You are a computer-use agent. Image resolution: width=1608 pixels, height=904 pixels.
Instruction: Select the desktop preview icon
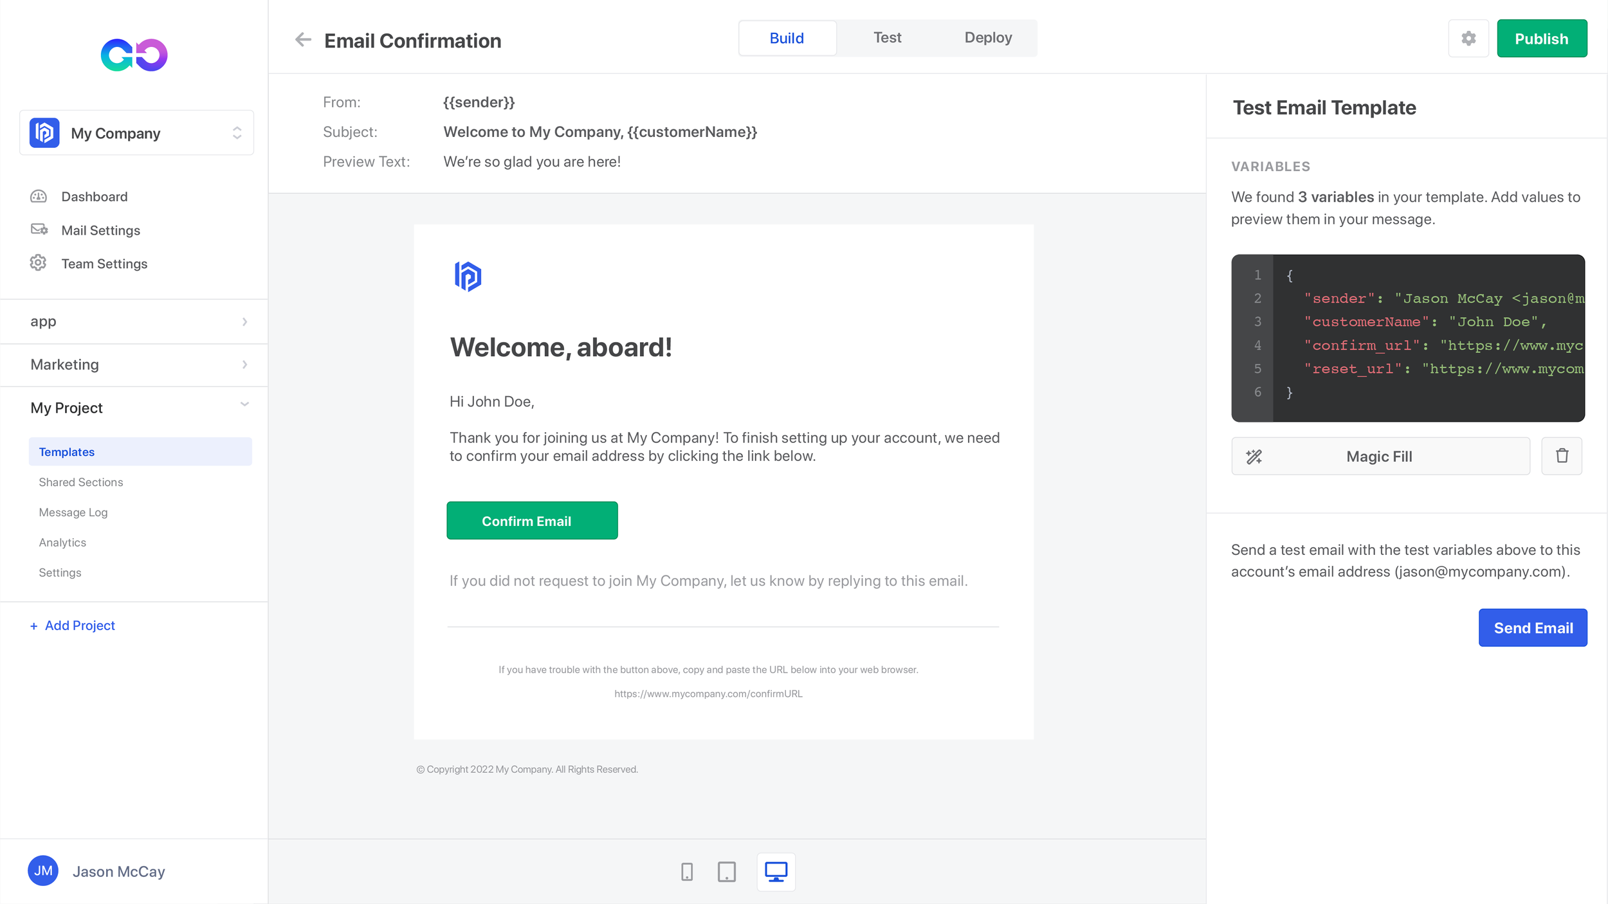(x=776, y=872)
